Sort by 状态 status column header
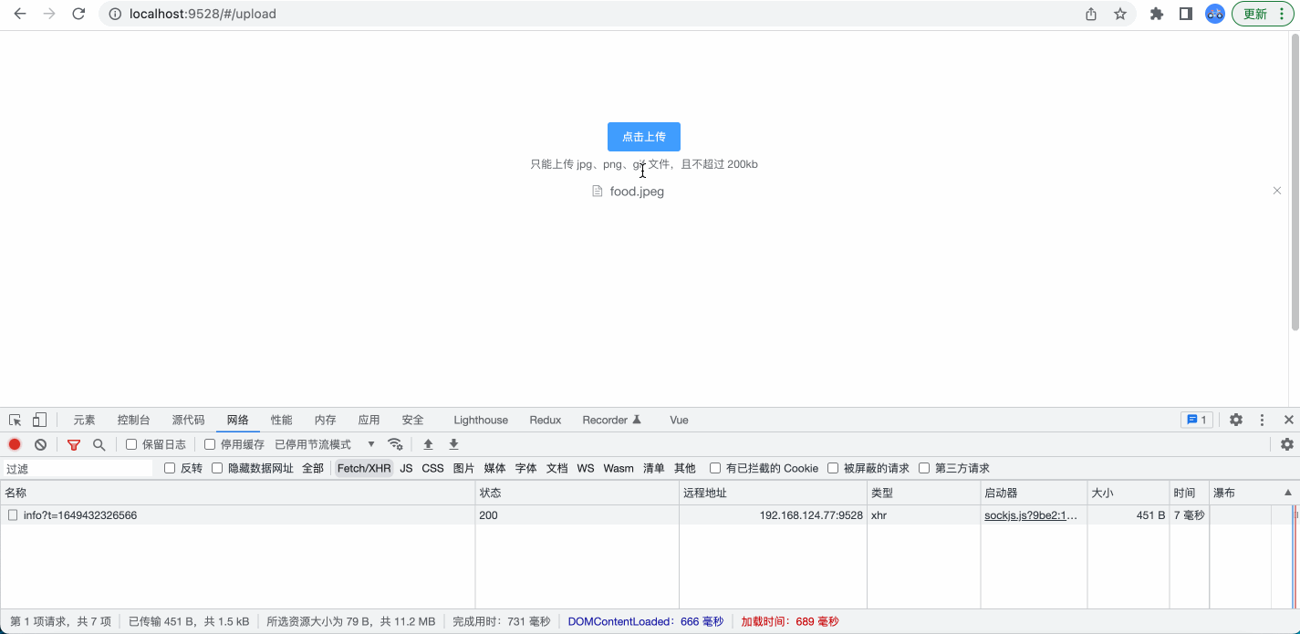This screenshot has height=634, width=1300. [577, 493]
